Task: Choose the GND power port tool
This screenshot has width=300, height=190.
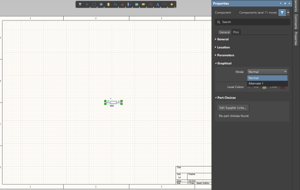Action: click(x=122, y=4)
